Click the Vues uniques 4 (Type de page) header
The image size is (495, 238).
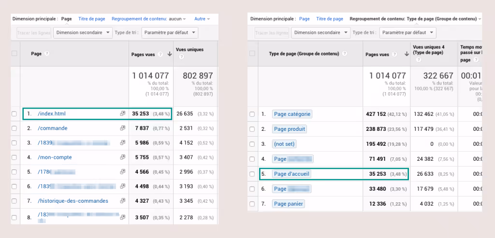[429, 50]
